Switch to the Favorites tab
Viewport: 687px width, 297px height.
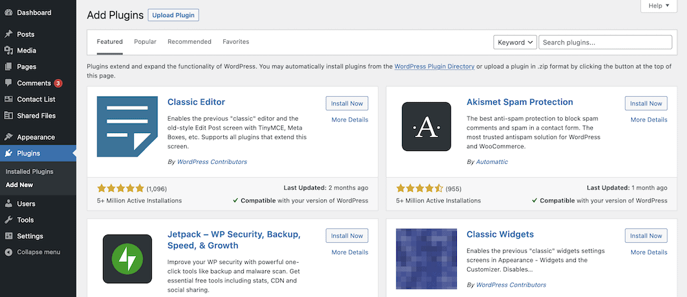coord(236,42)
